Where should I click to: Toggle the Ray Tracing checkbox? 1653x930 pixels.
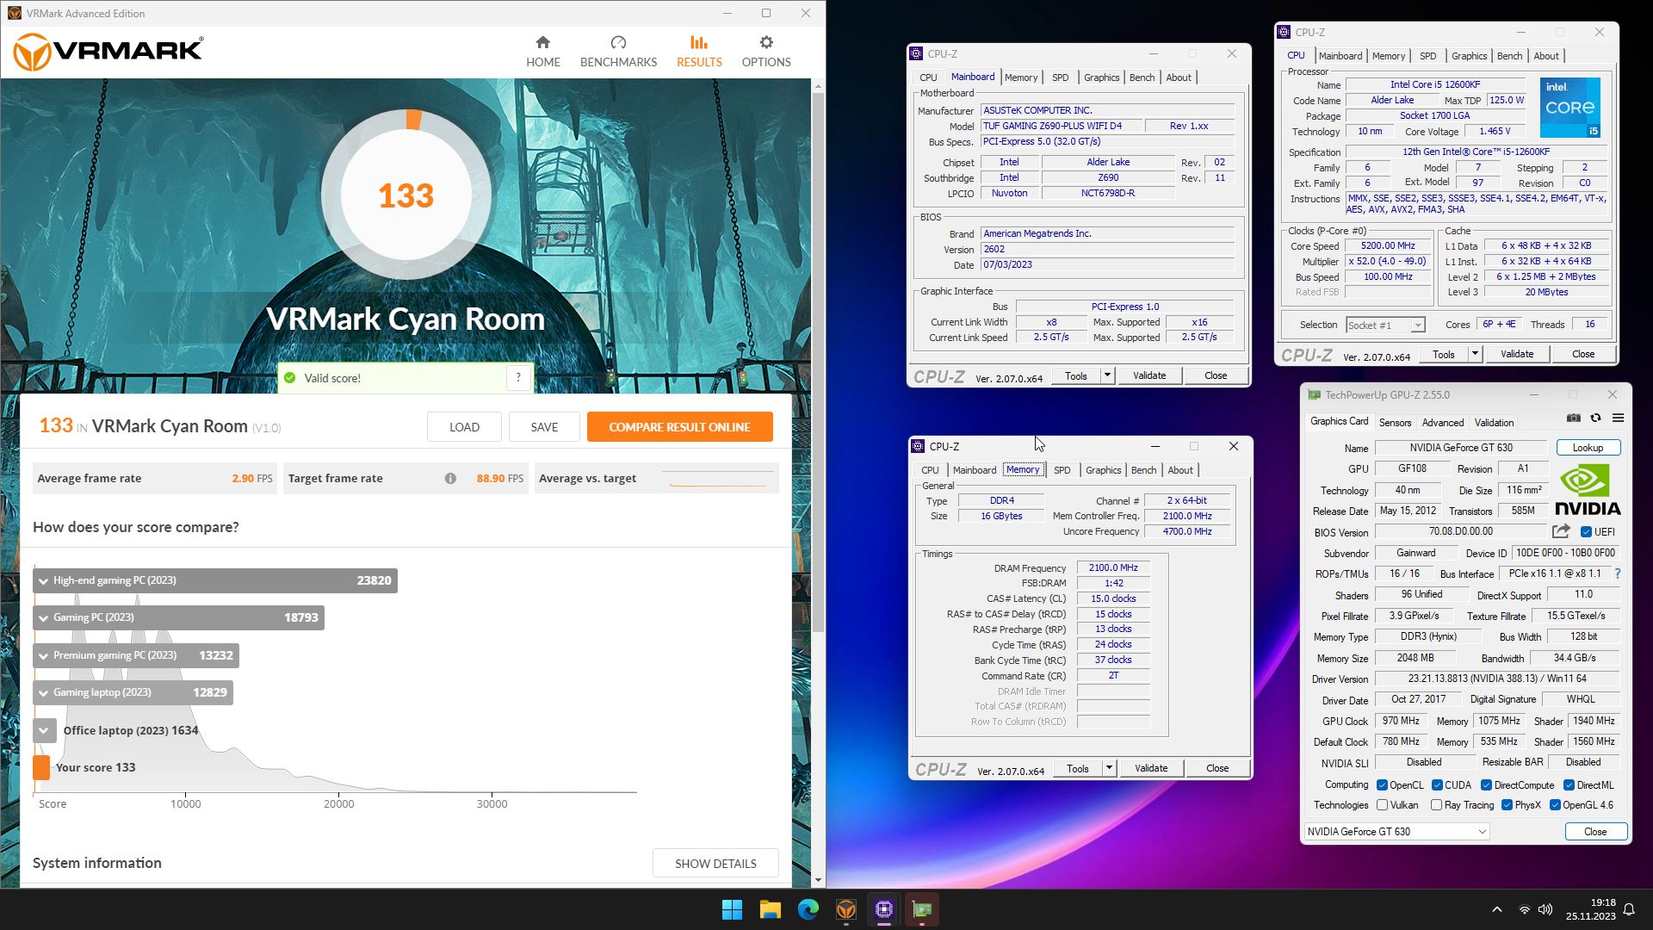1436,805
